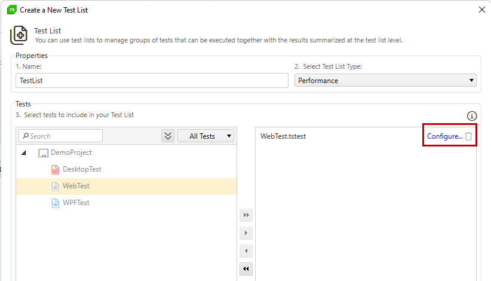
Task: Delete WebTest.tstest with the trash icon
Action: point(468,136)
